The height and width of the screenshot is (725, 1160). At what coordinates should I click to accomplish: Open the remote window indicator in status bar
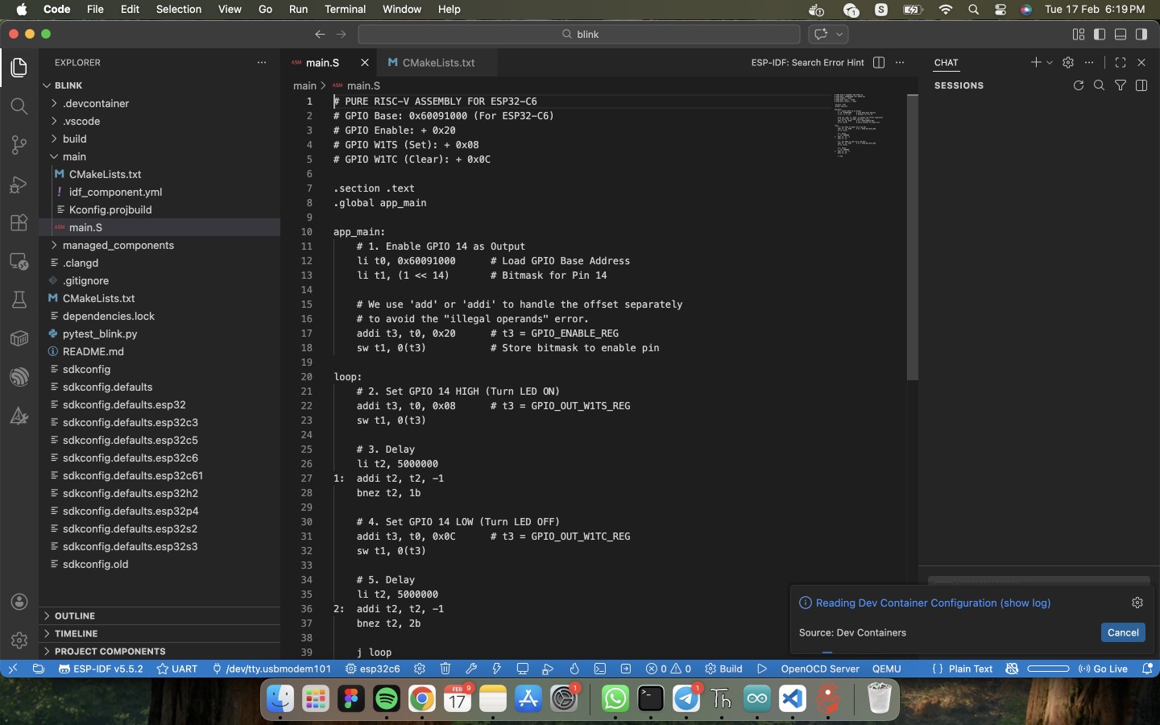point(13,669)
